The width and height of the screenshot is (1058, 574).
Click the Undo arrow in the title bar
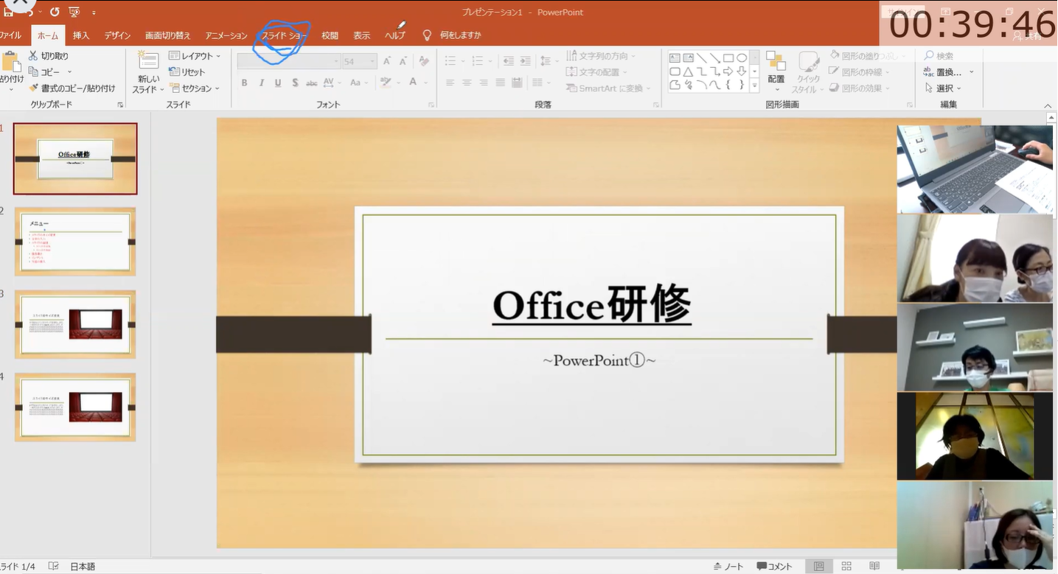[x=31, y=13]
